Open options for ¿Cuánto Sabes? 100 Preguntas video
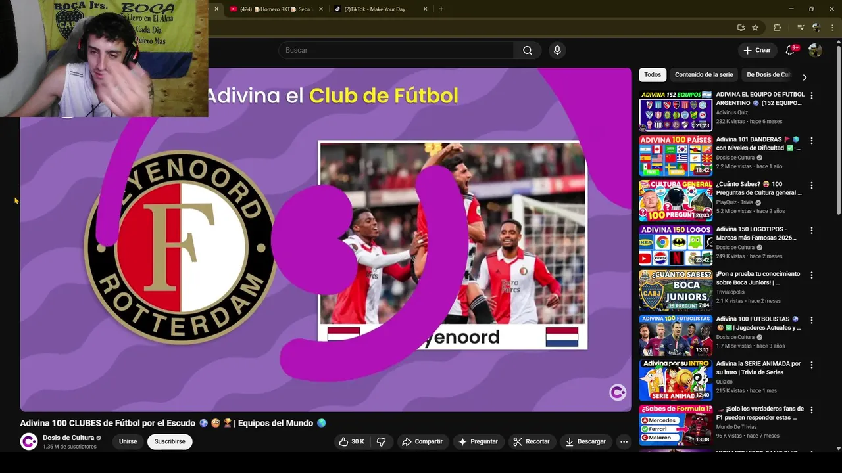Viewport: 842px width, 473px height. tap(811, 185)
